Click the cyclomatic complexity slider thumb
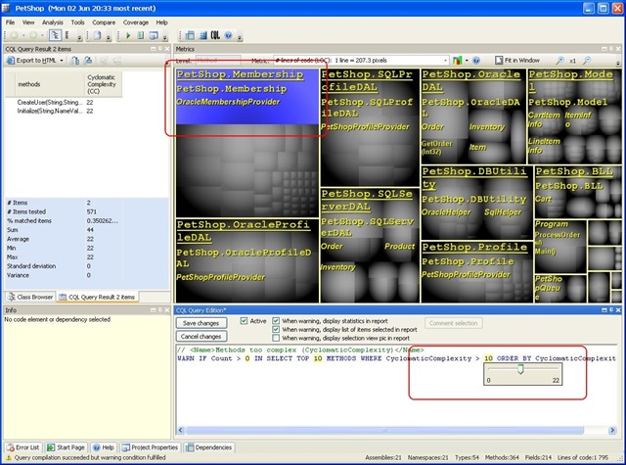Screen dimensions: 626x465 (520, 369)
